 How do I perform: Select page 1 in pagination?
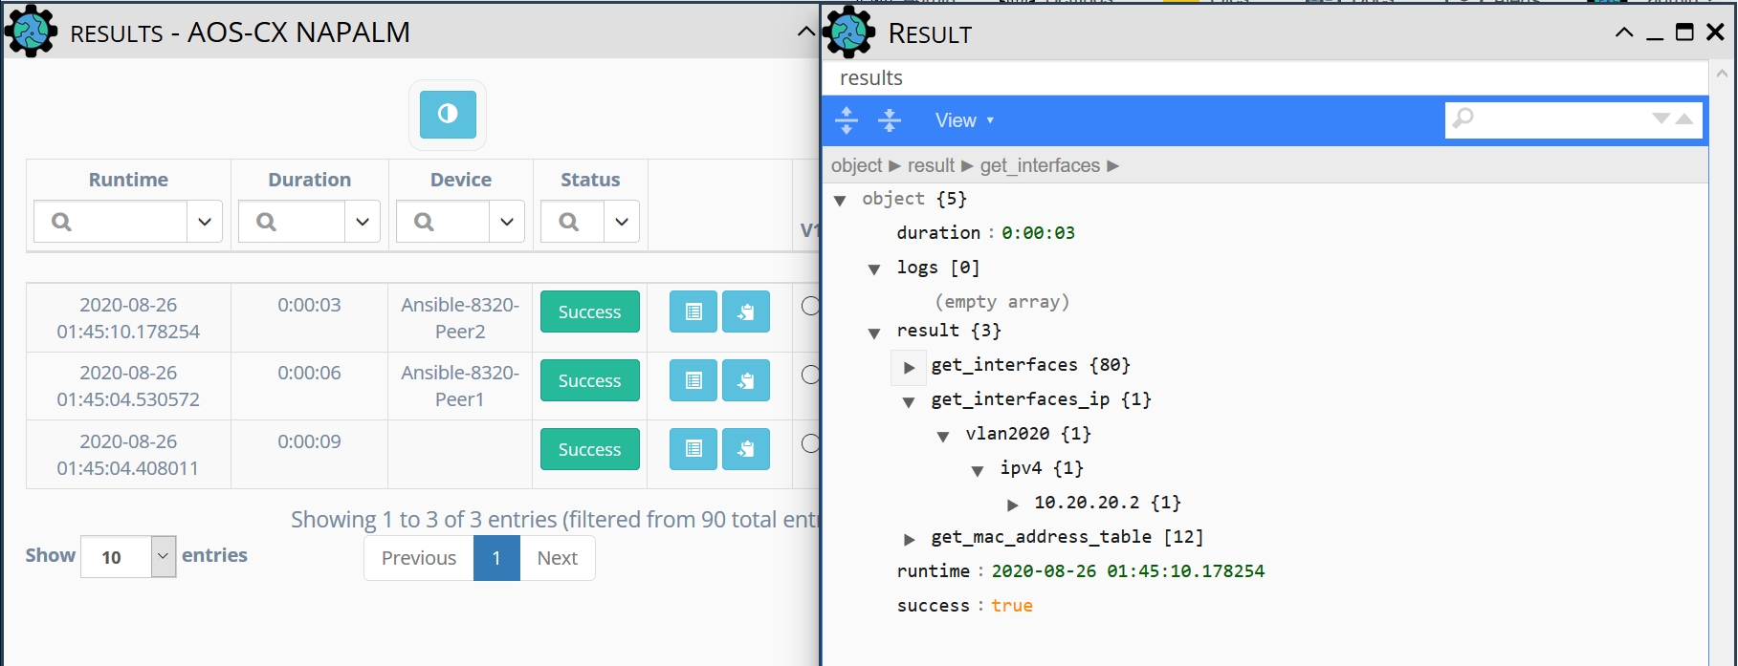(496, 558)
